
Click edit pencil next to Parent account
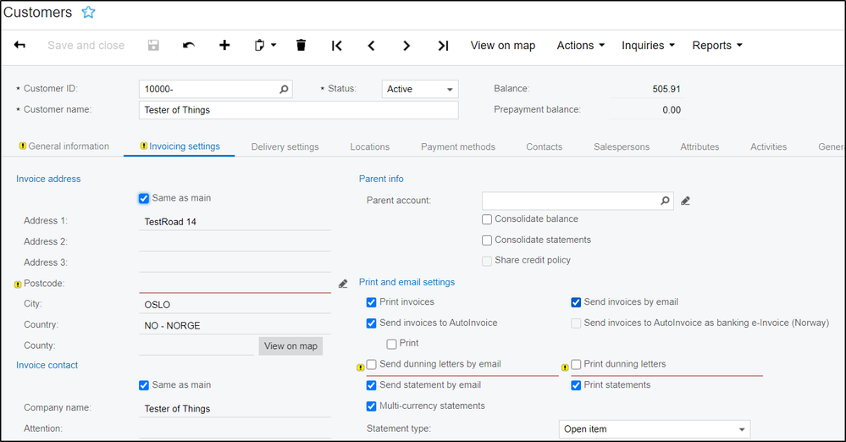coord(685,201)
